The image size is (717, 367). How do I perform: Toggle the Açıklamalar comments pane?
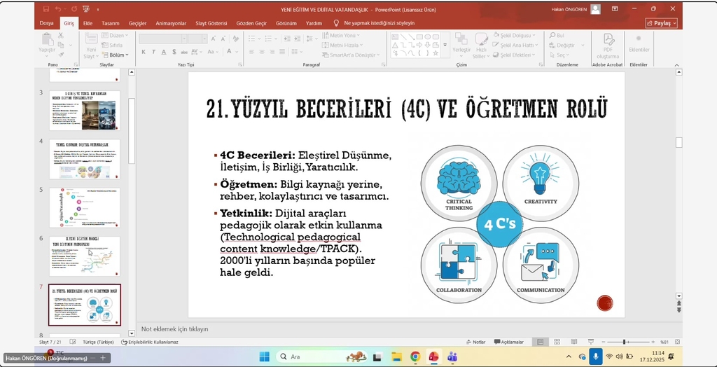(x=508, y=342)
